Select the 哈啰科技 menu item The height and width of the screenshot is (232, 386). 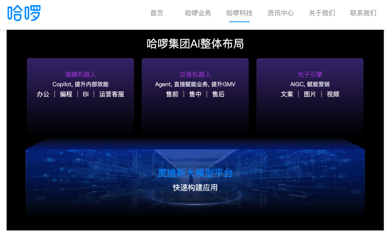tap(239, 13)
